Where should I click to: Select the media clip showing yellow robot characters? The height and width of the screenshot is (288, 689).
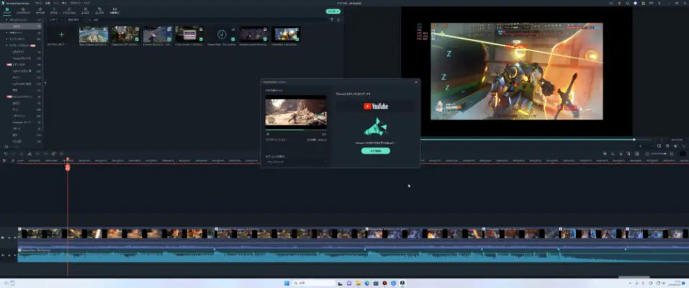coord(286,35)
